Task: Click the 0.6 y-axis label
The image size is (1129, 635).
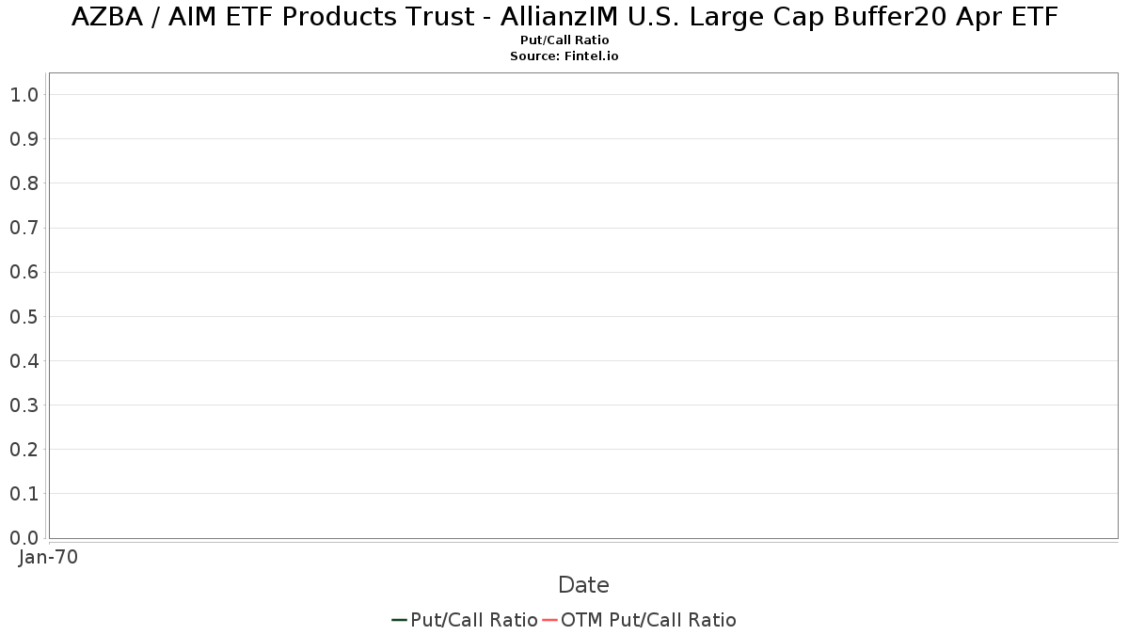Action: [x=24, y=272]
